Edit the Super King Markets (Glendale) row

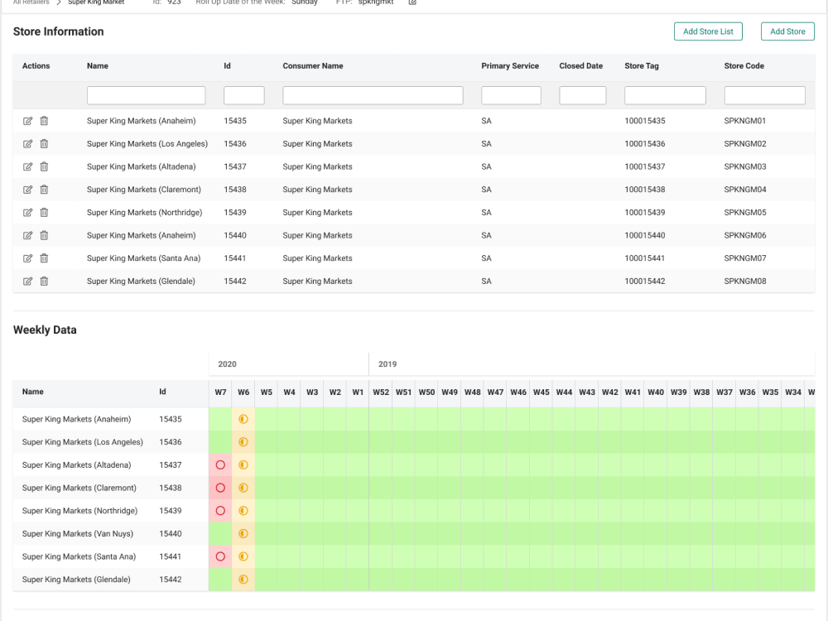pyautogui.click(x=27, y=281)
